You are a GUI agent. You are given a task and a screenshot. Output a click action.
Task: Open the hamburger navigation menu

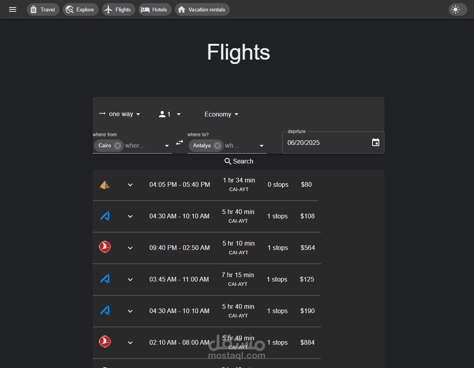point(13,9)
